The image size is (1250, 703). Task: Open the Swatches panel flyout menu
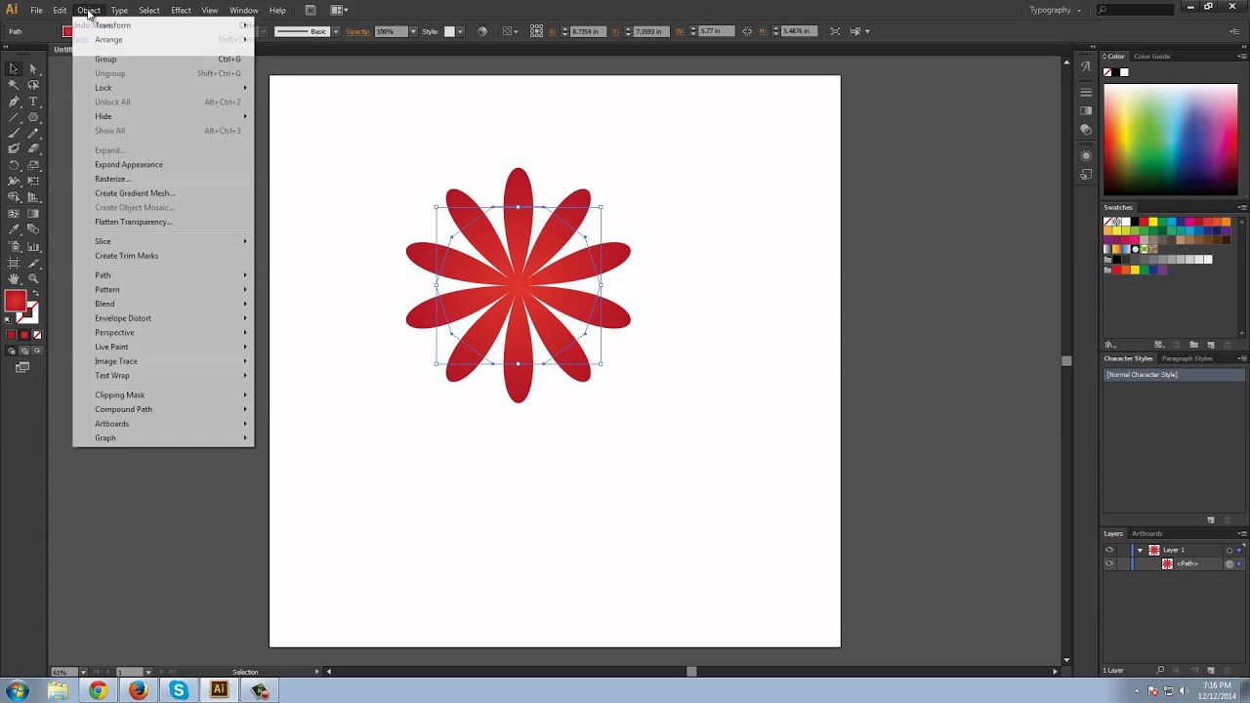click(1242, 207)
